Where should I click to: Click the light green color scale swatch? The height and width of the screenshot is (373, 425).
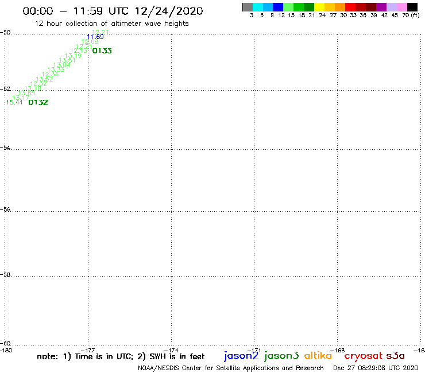288,7
